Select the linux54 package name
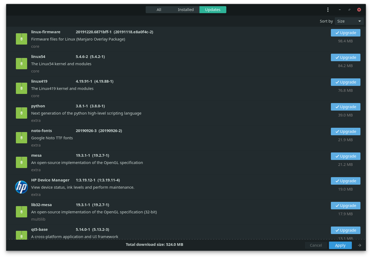This screenshot has height=259, width=372. coord(38,57)
